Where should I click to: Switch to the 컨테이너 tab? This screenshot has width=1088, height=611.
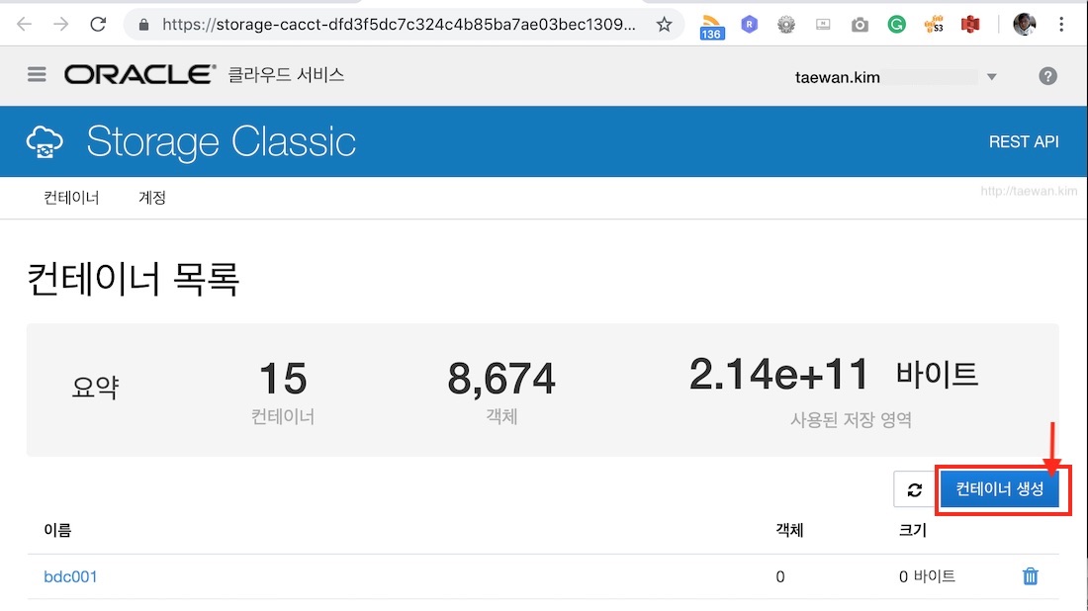click(x=71, y=198)
